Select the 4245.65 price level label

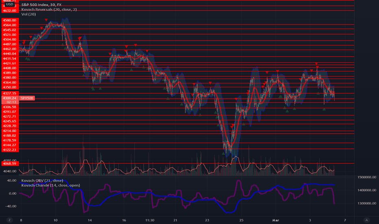click(x=10, y=121)
